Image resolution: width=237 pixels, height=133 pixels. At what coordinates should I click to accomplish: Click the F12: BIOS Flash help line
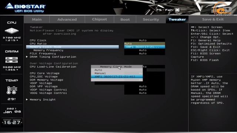pyautogui.click(x=205, y=60)
